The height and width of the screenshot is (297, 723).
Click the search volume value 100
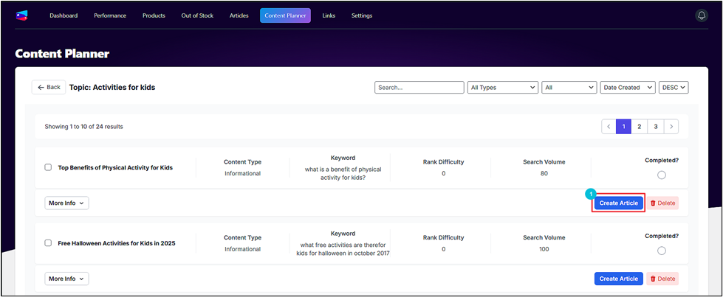pyautogui.click(x=544, y=249)
